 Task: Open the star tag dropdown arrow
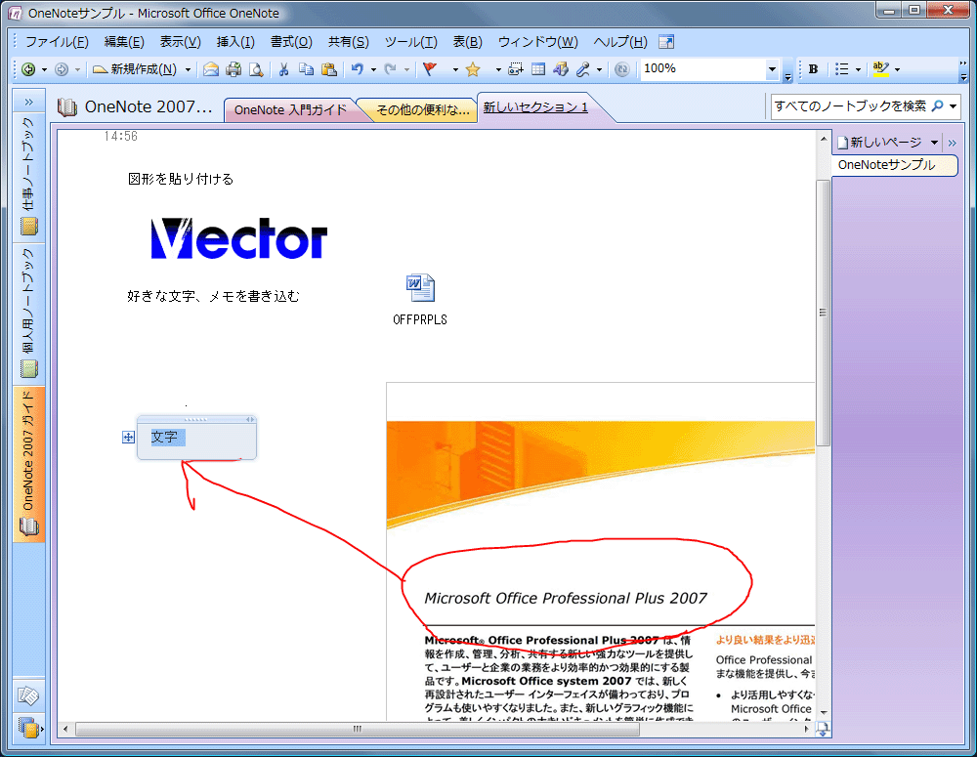[498, 69]
